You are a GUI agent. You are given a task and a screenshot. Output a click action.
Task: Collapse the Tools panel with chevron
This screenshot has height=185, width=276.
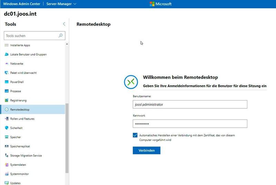coord(64,24)
